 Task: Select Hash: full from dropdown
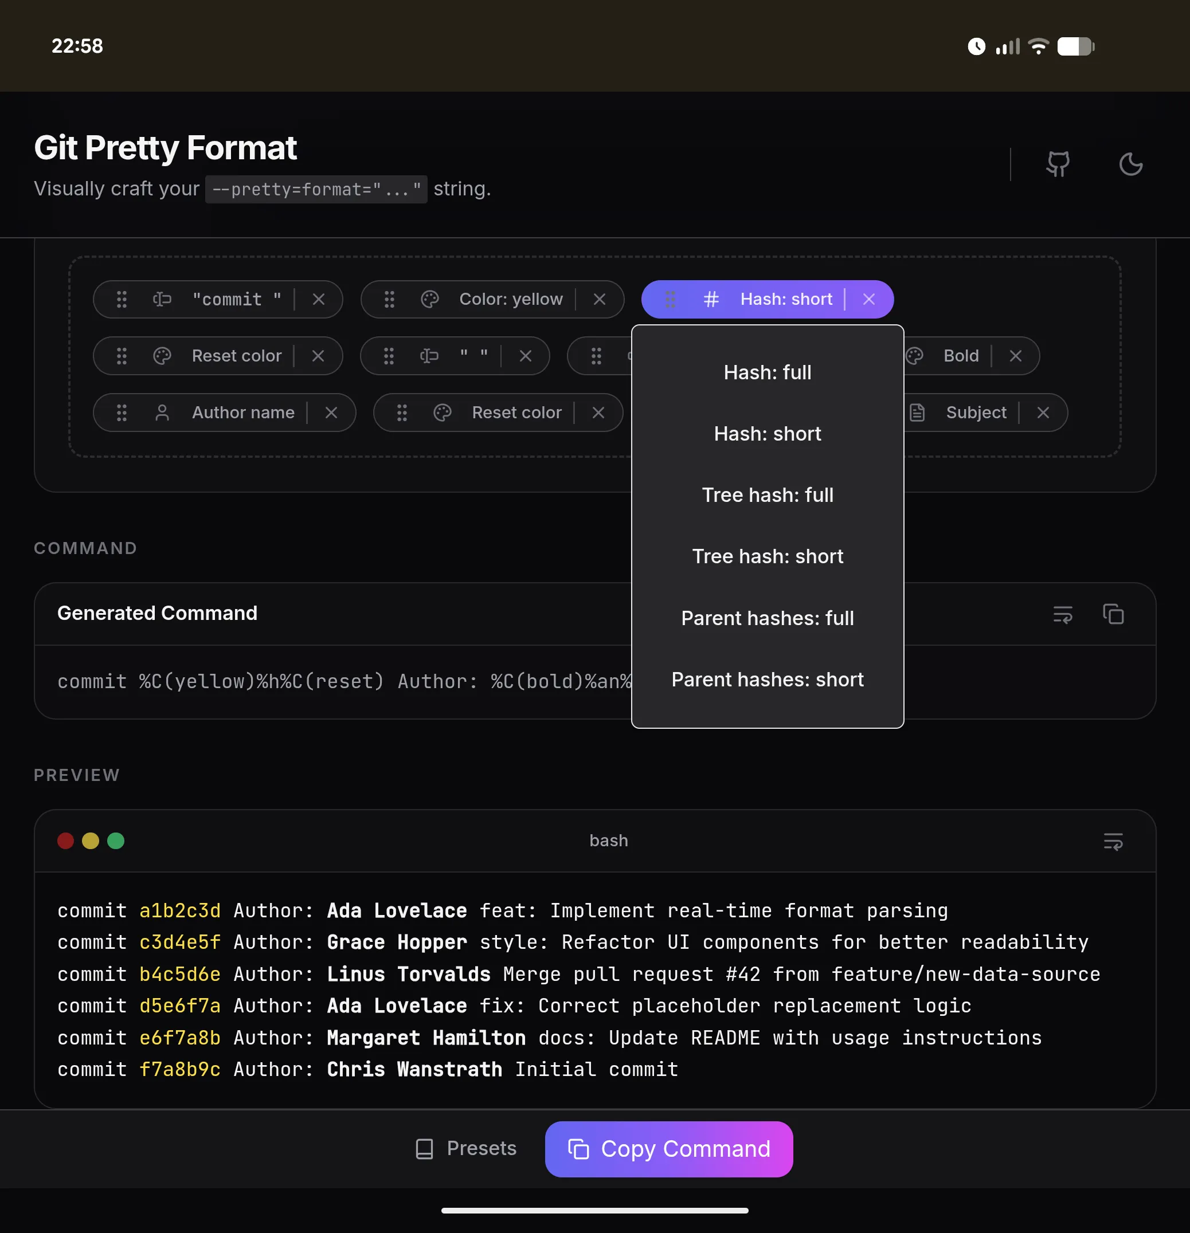767,372
